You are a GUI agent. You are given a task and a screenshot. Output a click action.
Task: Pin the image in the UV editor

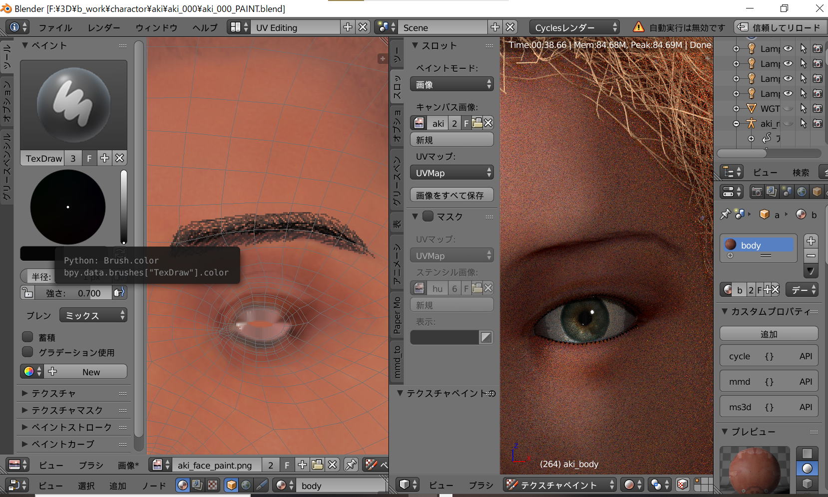point(351,465)
